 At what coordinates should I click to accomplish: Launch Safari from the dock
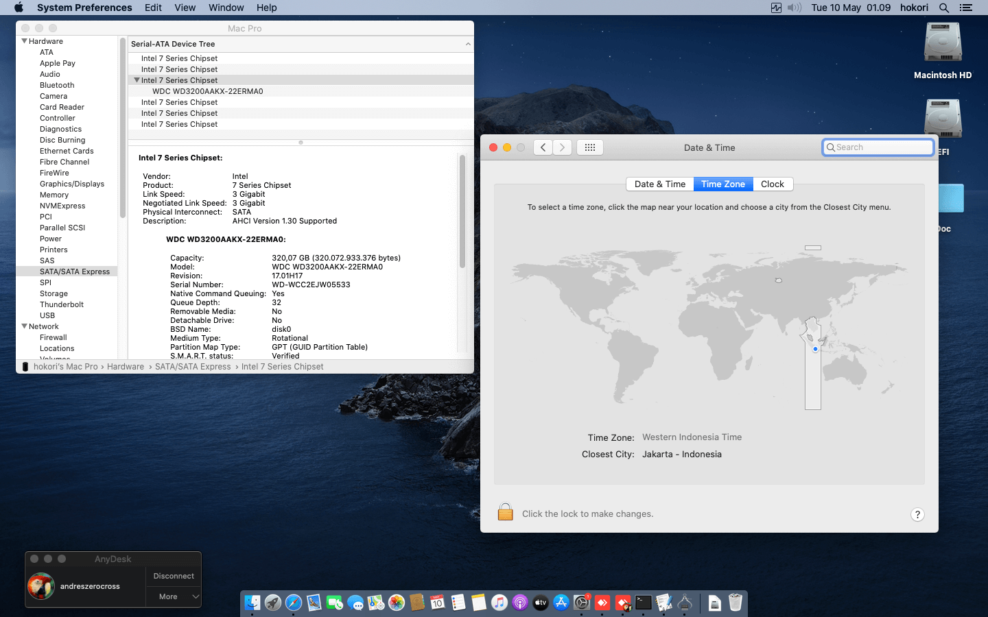(x=294, y=603)
